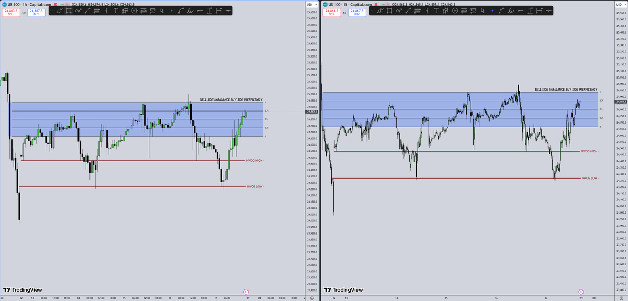Image resolution: width=628 pixels, height=301 pixels.
Task: Open time axis settings gear on the 1h chart
Action: point(312,298)
